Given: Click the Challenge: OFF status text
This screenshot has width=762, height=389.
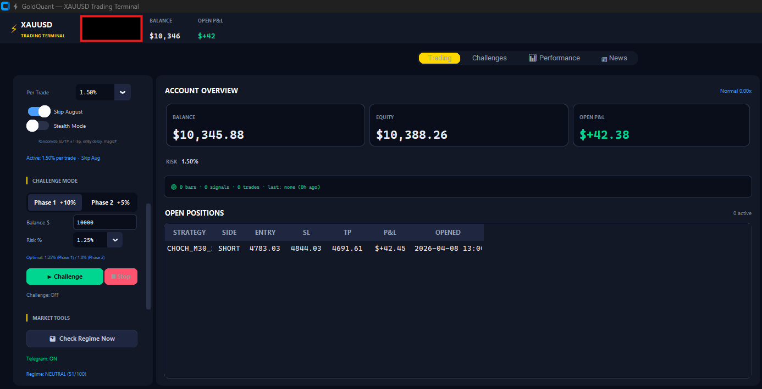Looking at the screenshot, I should pyautogui.click(x=43, y=295).
